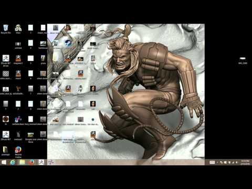Select the folder icon above the Start button
This screenshot has width=252, height=189.
pyautogui.click(x=6, y=151)
